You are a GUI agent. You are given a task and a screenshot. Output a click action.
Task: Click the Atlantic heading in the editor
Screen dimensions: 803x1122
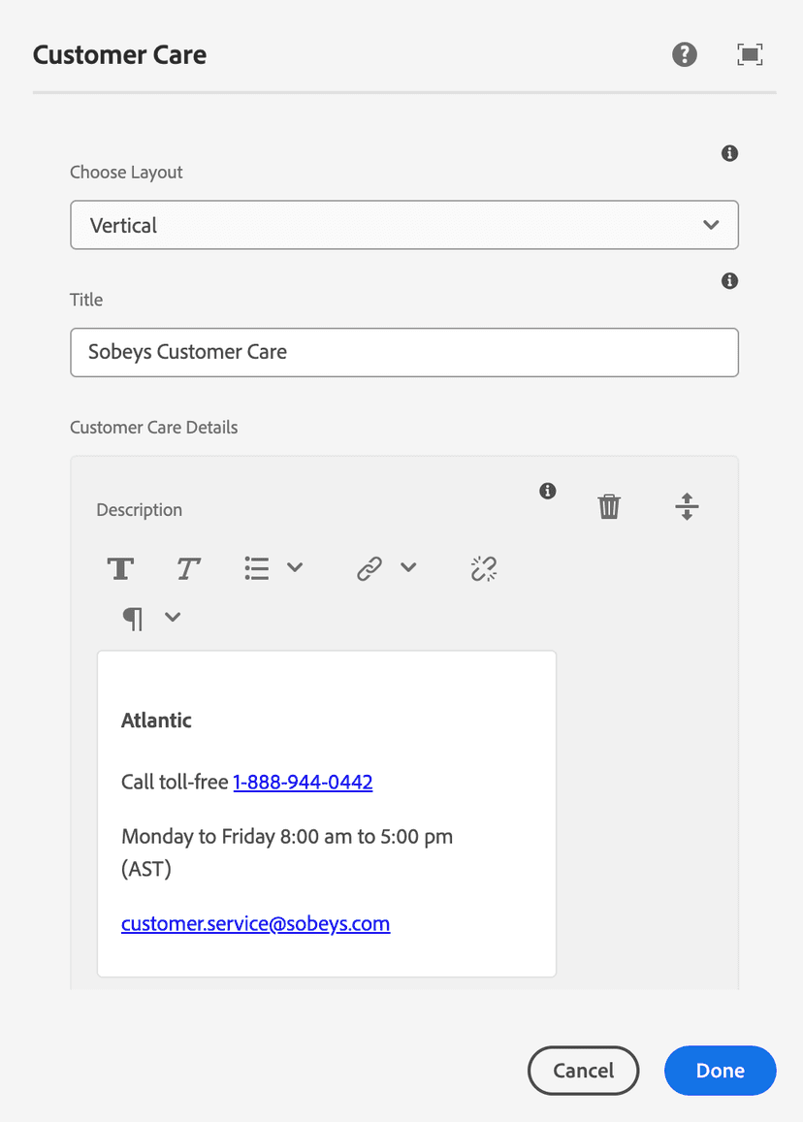(x=156, y=721)
